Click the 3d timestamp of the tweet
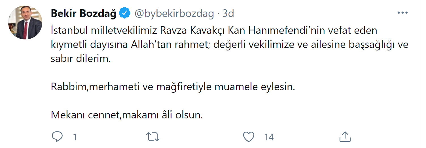Viewport: 426px width, 148px height. (228, 14)
